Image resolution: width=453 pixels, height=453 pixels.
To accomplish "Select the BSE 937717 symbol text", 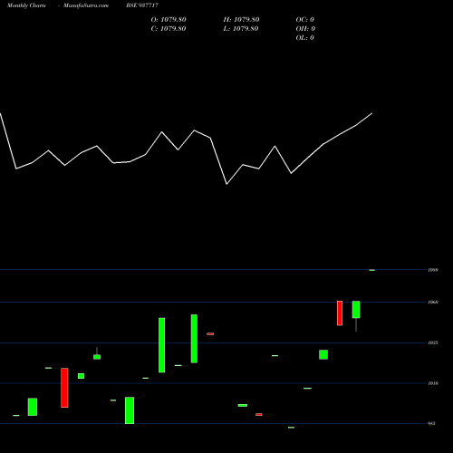I will tap(142, 5).
